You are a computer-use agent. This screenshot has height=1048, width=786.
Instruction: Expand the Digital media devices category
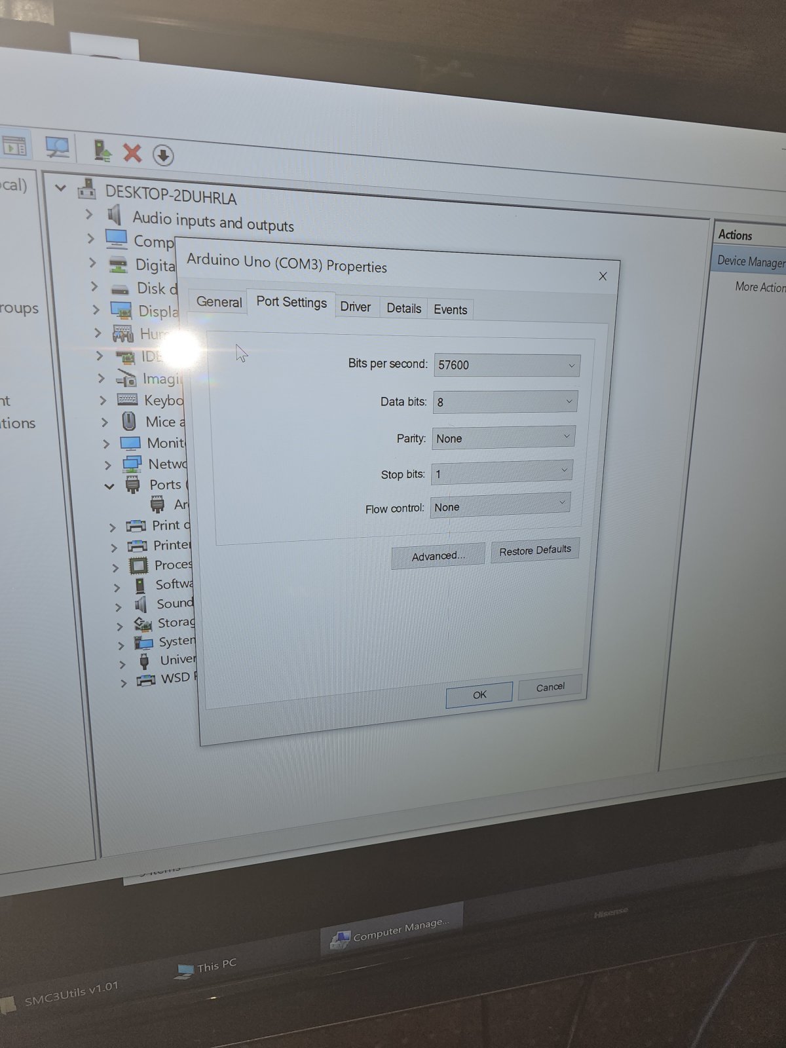92,263
